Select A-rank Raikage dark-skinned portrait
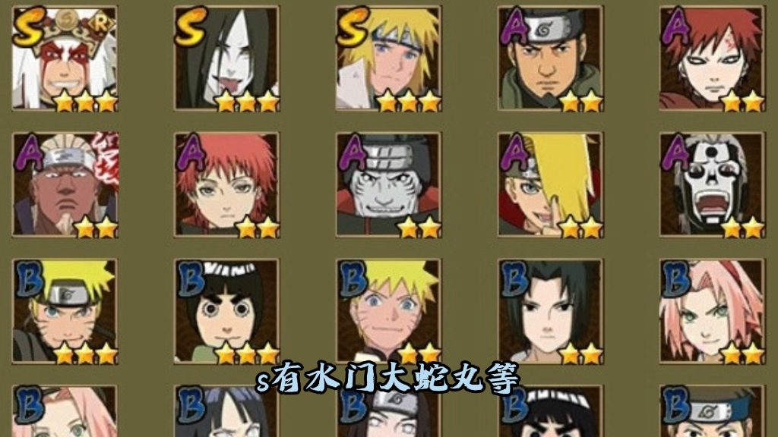The width and height of the screenshot is (778, 437). point(65,185)
